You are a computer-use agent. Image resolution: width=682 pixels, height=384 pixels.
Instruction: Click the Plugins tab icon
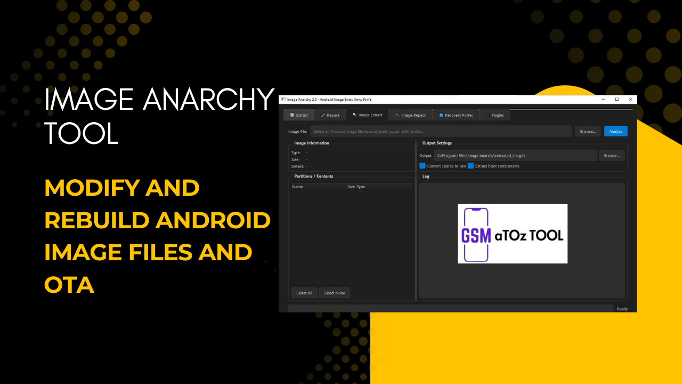click(488, 115)
